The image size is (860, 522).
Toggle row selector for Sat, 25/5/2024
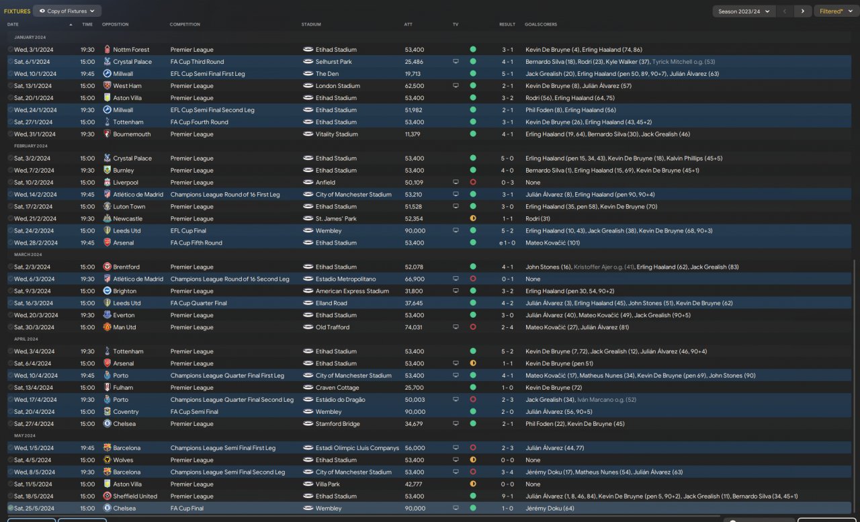point(10,509)
